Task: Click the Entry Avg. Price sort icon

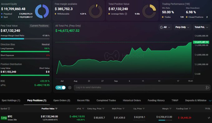Action: (103, 109)
